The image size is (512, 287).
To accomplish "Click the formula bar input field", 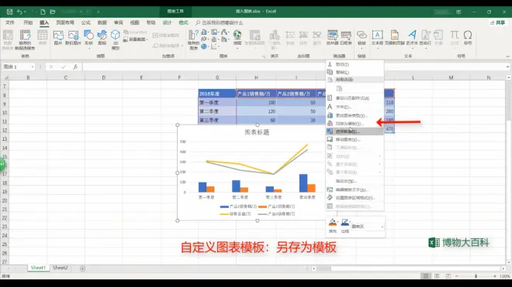I will click(x=294, y=67).
